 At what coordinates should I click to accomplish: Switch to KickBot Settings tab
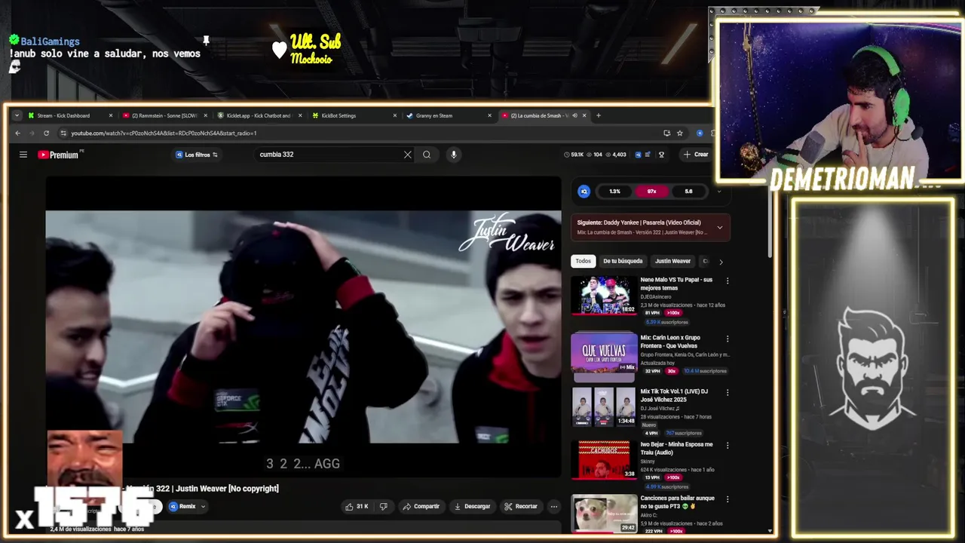(339, 115)
